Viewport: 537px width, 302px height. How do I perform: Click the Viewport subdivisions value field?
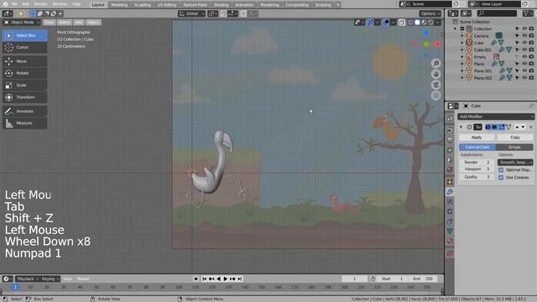tap(477, 169)
